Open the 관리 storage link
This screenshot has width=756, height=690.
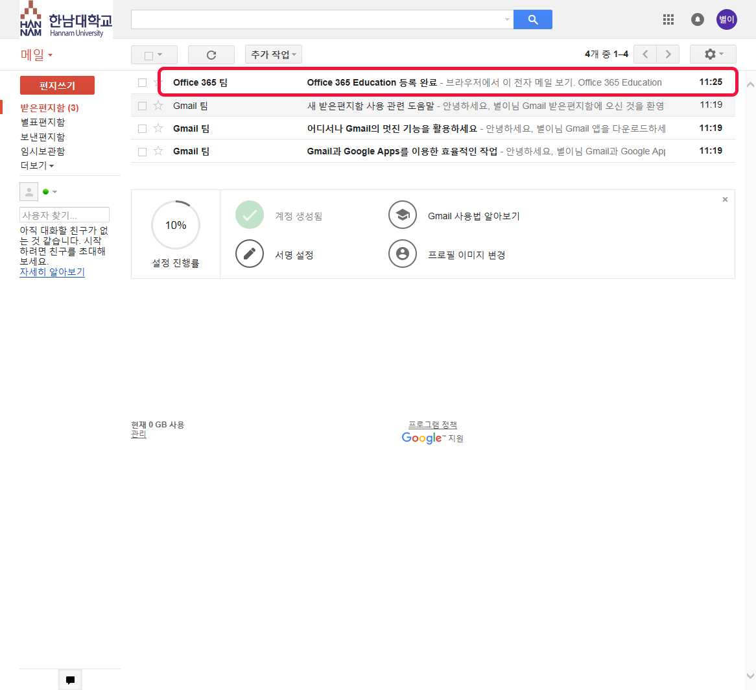(x=138, y=434)
